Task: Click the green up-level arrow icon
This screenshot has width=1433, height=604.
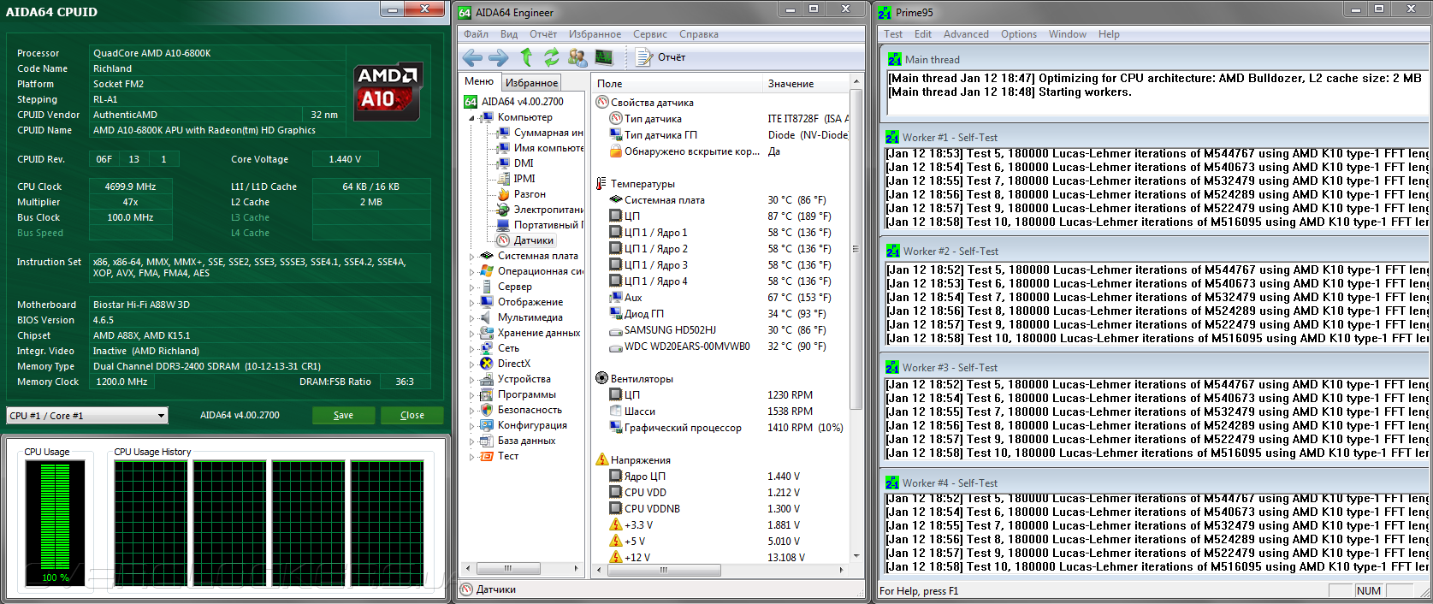Action: (x=526, y=57)
